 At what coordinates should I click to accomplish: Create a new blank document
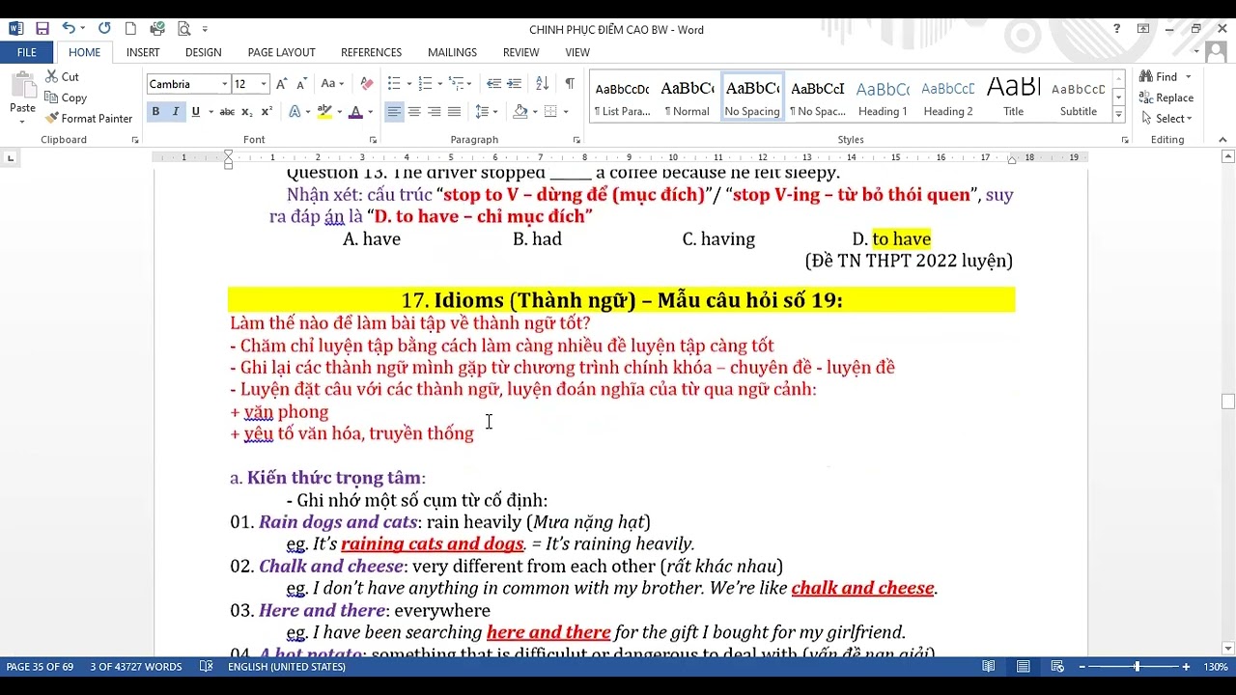[130, 29]
